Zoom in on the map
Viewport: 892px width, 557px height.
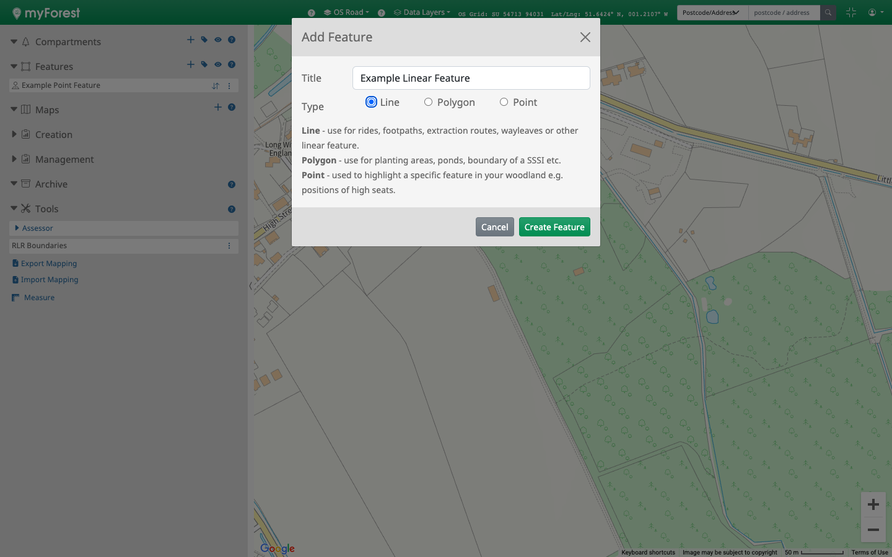tap(873, 505)
